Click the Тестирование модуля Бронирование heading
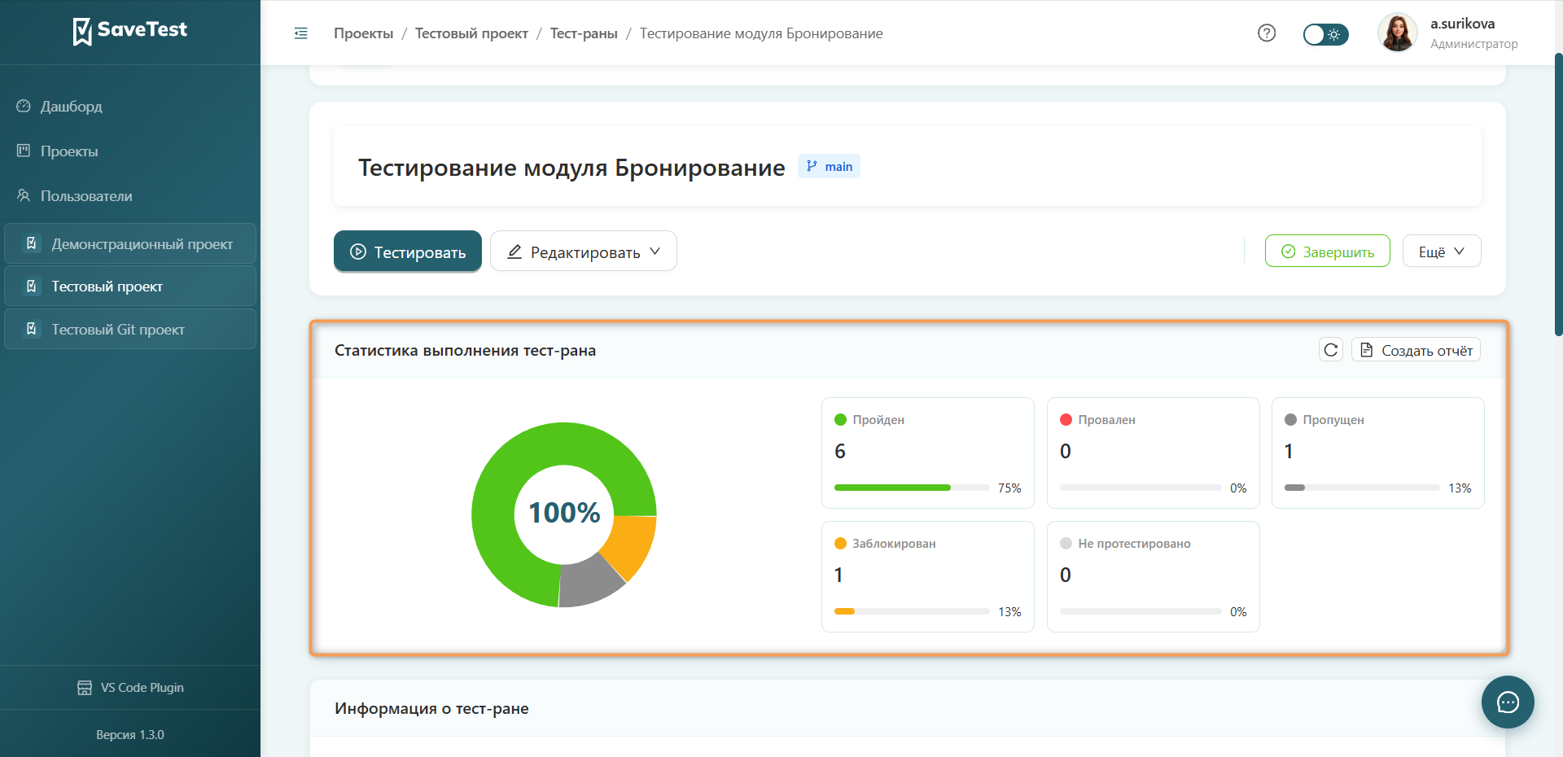Image resolution: width=1563 pixels, height=757 pixels. point(571,168)
